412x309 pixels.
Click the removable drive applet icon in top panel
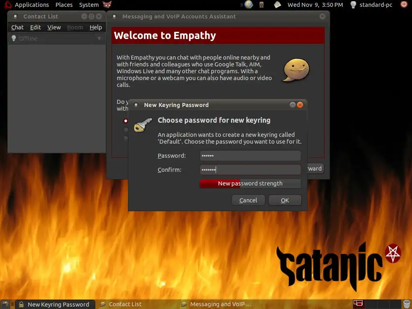pos(262,4)
